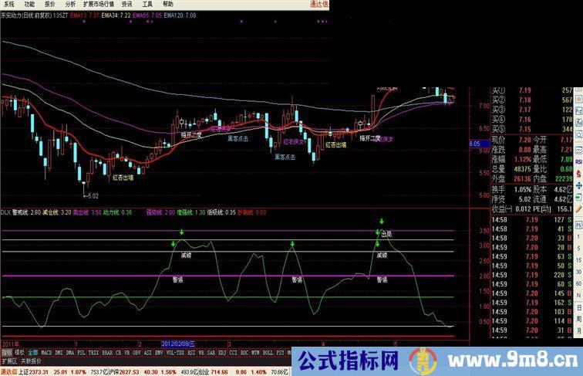The height and width of the screenshot is (376, 583).
Task: Select the MACD indicator tab
Action: [47, 352]
